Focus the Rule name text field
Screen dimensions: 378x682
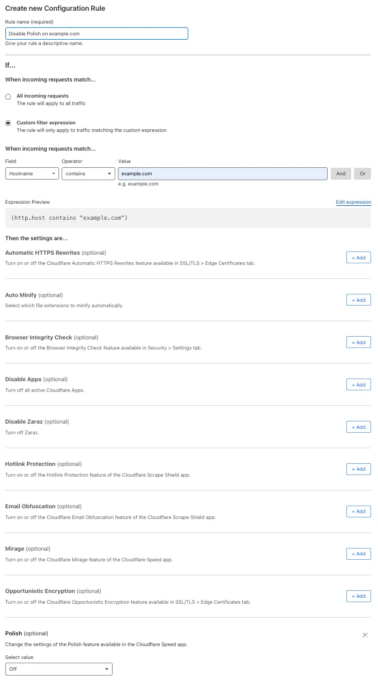(97, 34)
